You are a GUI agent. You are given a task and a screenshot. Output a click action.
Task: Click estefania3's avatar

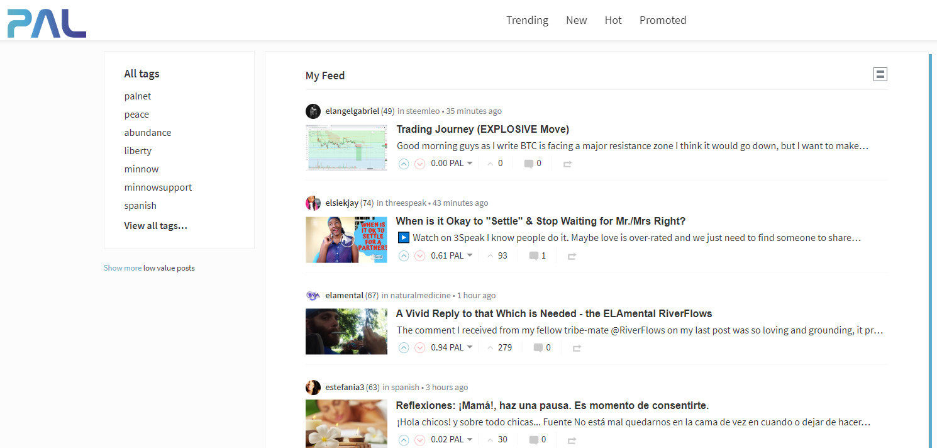click(x=313, y=388)
